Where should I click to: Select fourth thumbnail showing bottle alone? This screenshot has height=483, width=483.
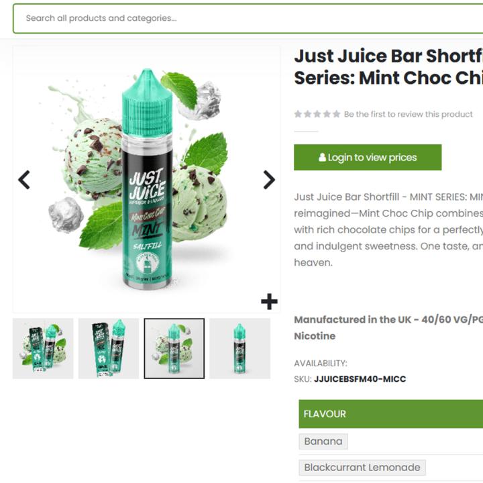coord(240,348)
